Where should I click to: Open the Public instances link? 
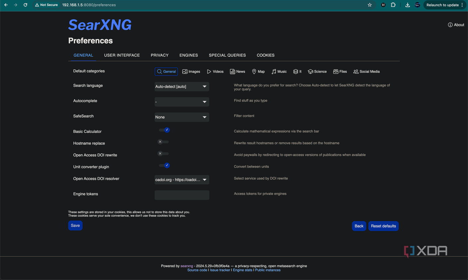click(268, 270)
